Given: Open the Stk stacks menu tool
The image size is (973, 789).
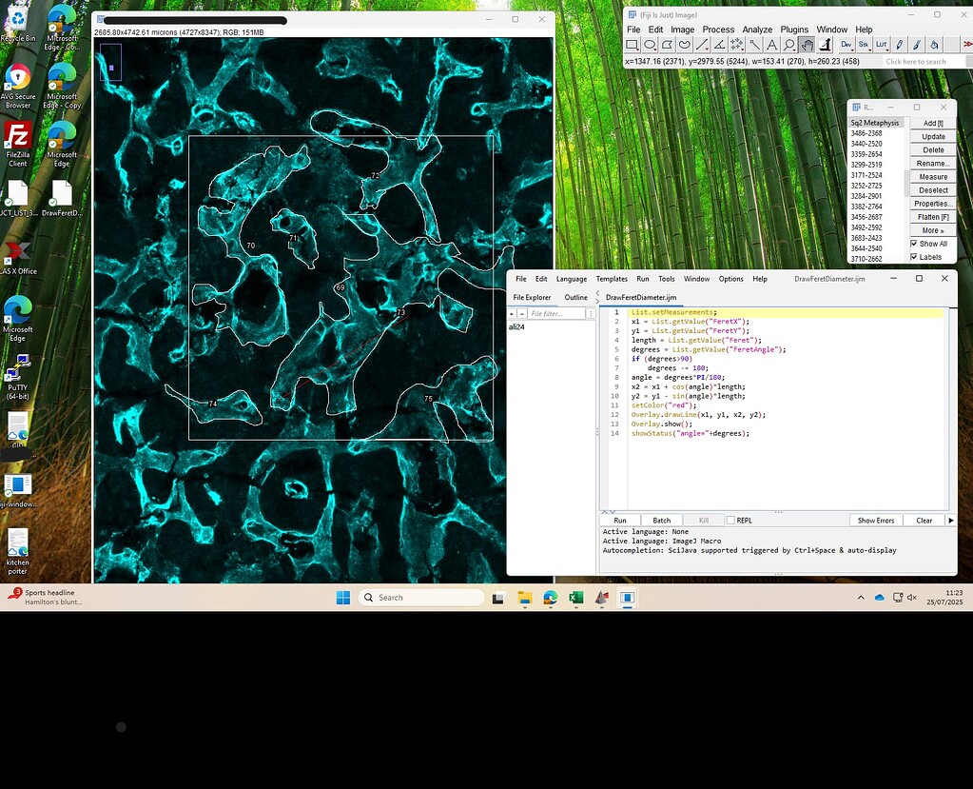Looking at the screenshot, I should tap(866, 44).
